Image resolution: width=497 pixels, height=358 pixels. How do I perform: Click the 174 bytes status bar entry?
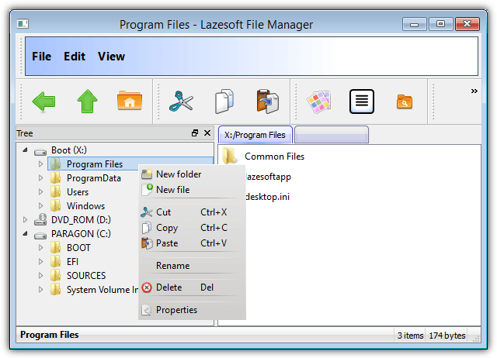pyautogui.click(x=447, y=336)
